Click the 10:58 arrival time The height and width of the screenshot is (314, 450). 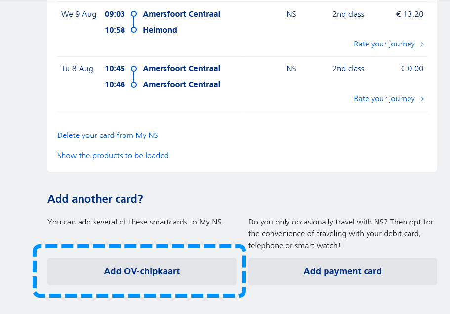pos(115,30)
